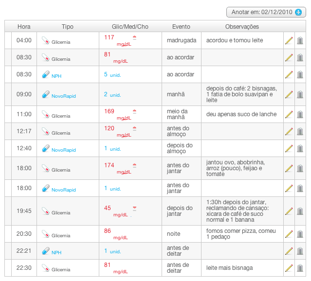Viewport: 311px width, 281px height.
Task: Open Anotar em: 02/12/2010 button
Action: (x=266, y=12)
